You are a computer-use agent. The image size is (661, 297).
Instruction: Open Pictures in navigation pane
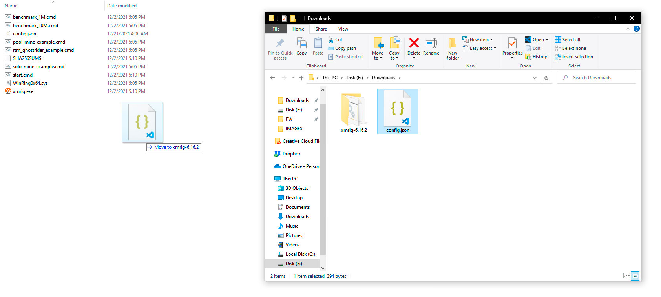coord(294,235)
